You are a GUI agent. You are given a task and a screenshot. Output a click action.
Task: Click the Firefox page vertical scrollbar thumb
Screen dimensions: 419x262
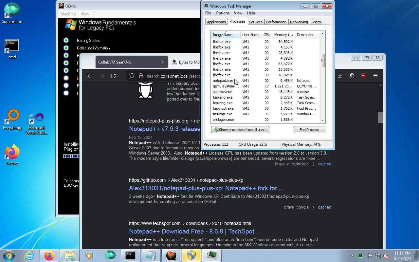click(380, 117)
